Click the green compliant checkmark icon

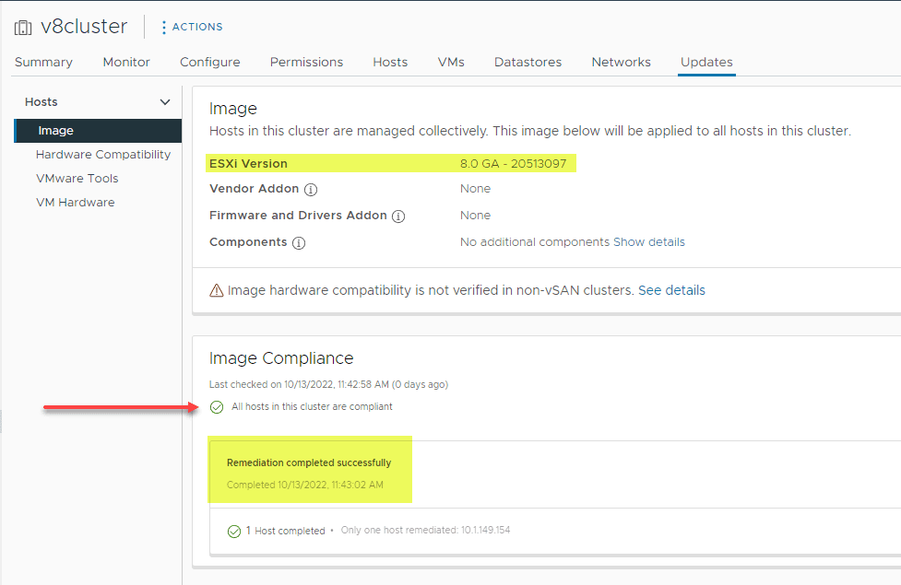click(x=217, y=407)
